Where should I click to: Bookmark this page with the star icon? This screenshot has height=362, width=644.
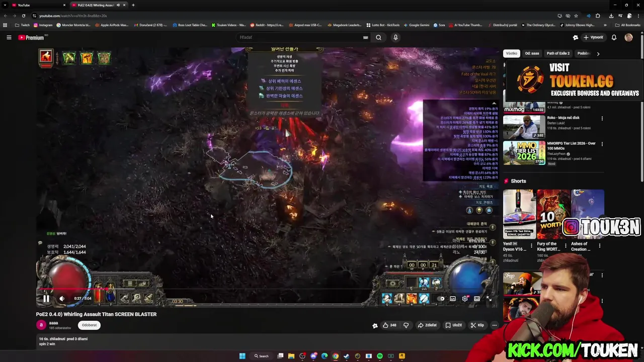(x=576, y=16)
